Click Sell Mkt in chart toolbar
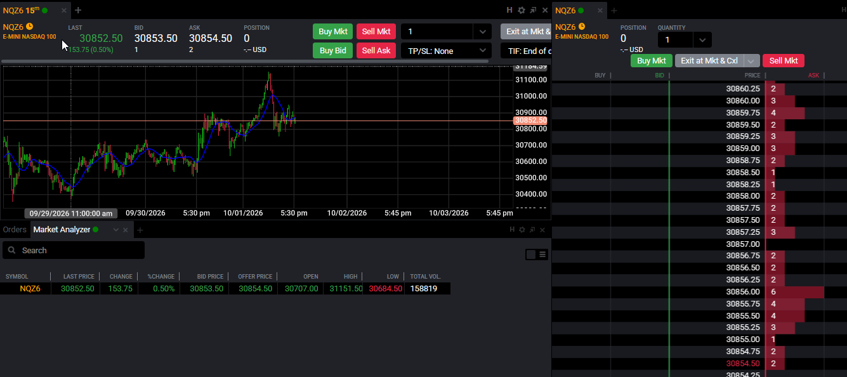This screenshot has width=847, height=377. [376, 32]
